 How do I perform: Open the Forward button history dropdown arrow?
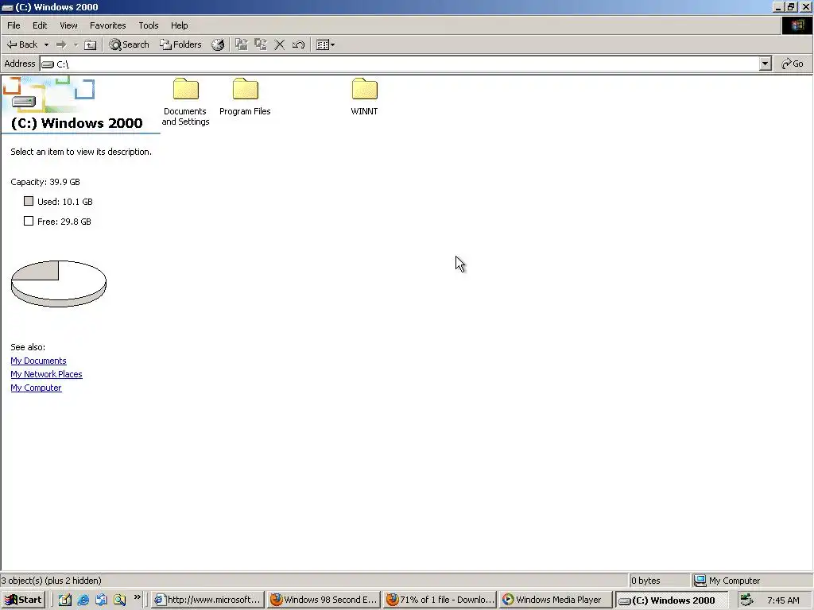pyautogui.click(x=76, y=44)
